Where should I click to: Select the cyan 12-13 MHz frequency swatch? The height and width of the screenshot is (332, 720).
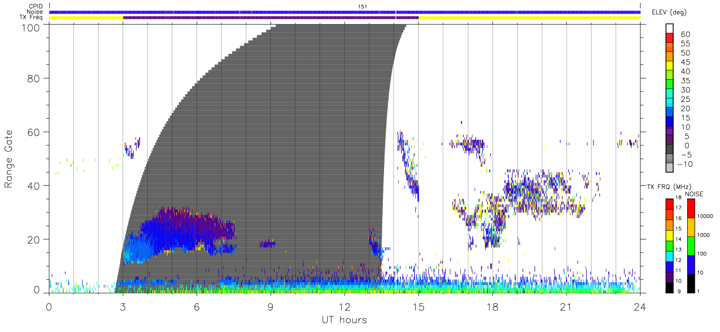click(670, 256)
